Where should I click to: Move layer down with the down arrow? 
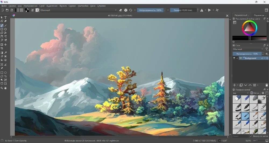coord(246,85)
